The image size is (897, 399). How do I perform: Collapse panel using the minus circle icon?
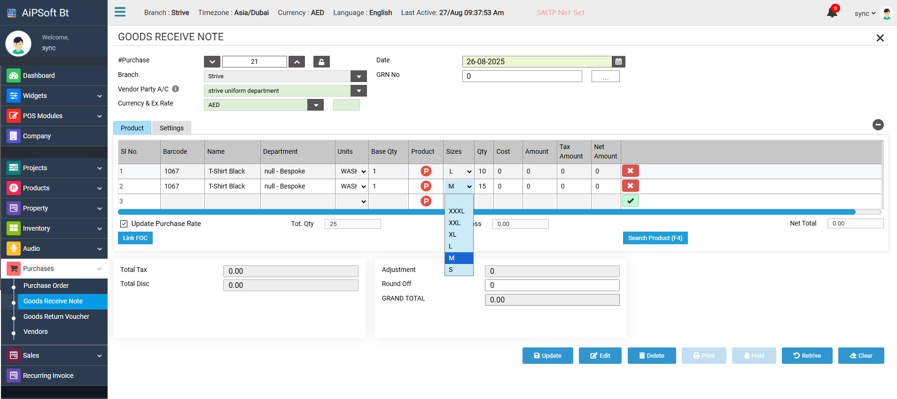tap(878, 125)
